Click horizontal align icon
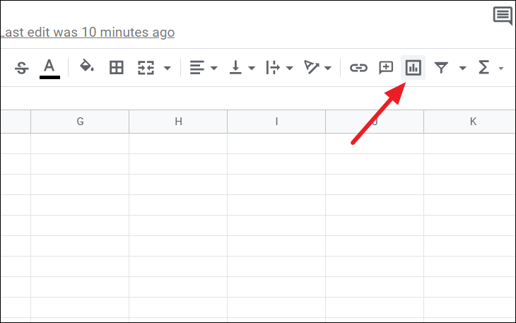 197,68
